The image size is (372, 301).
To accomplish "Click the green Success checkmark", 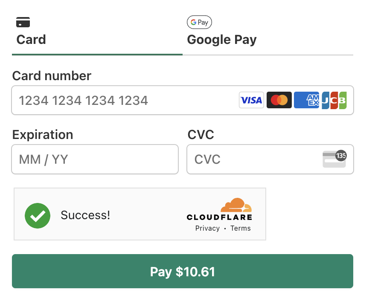I will pyautogui.click(x=38, y=216).
